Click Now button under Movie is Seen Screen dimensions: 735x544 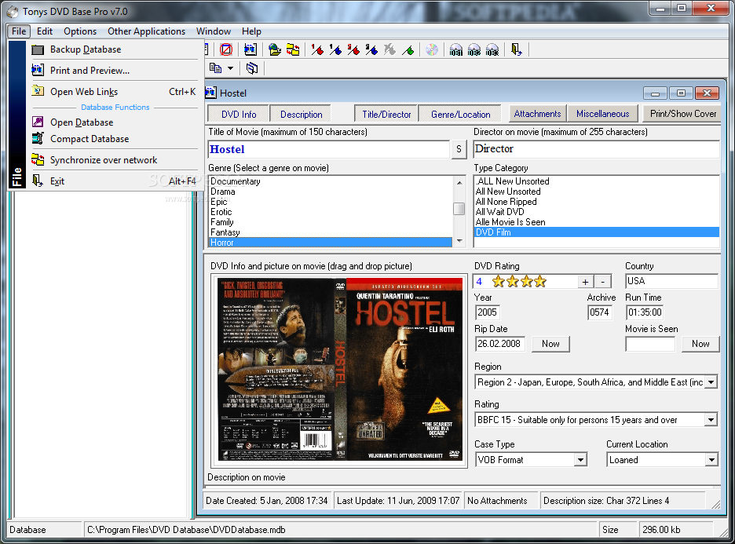click(700, 344)
